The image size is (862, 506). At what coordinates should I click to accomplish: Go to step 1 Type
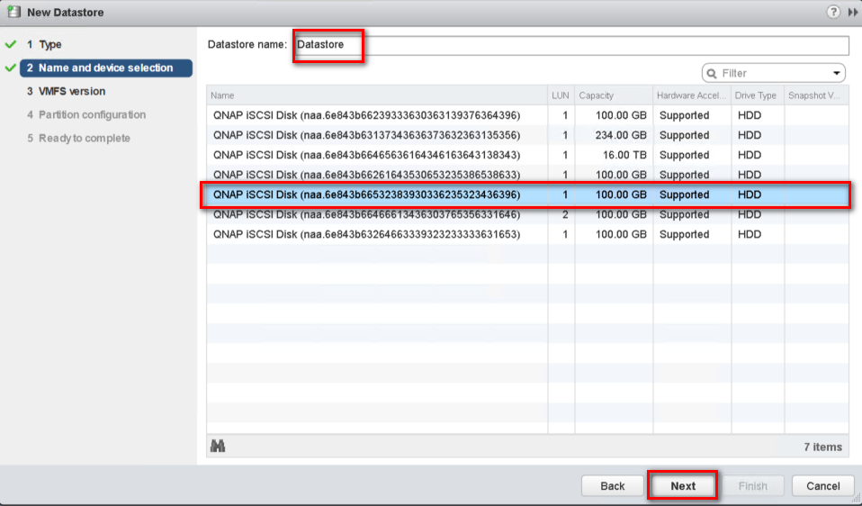point(50,44)
